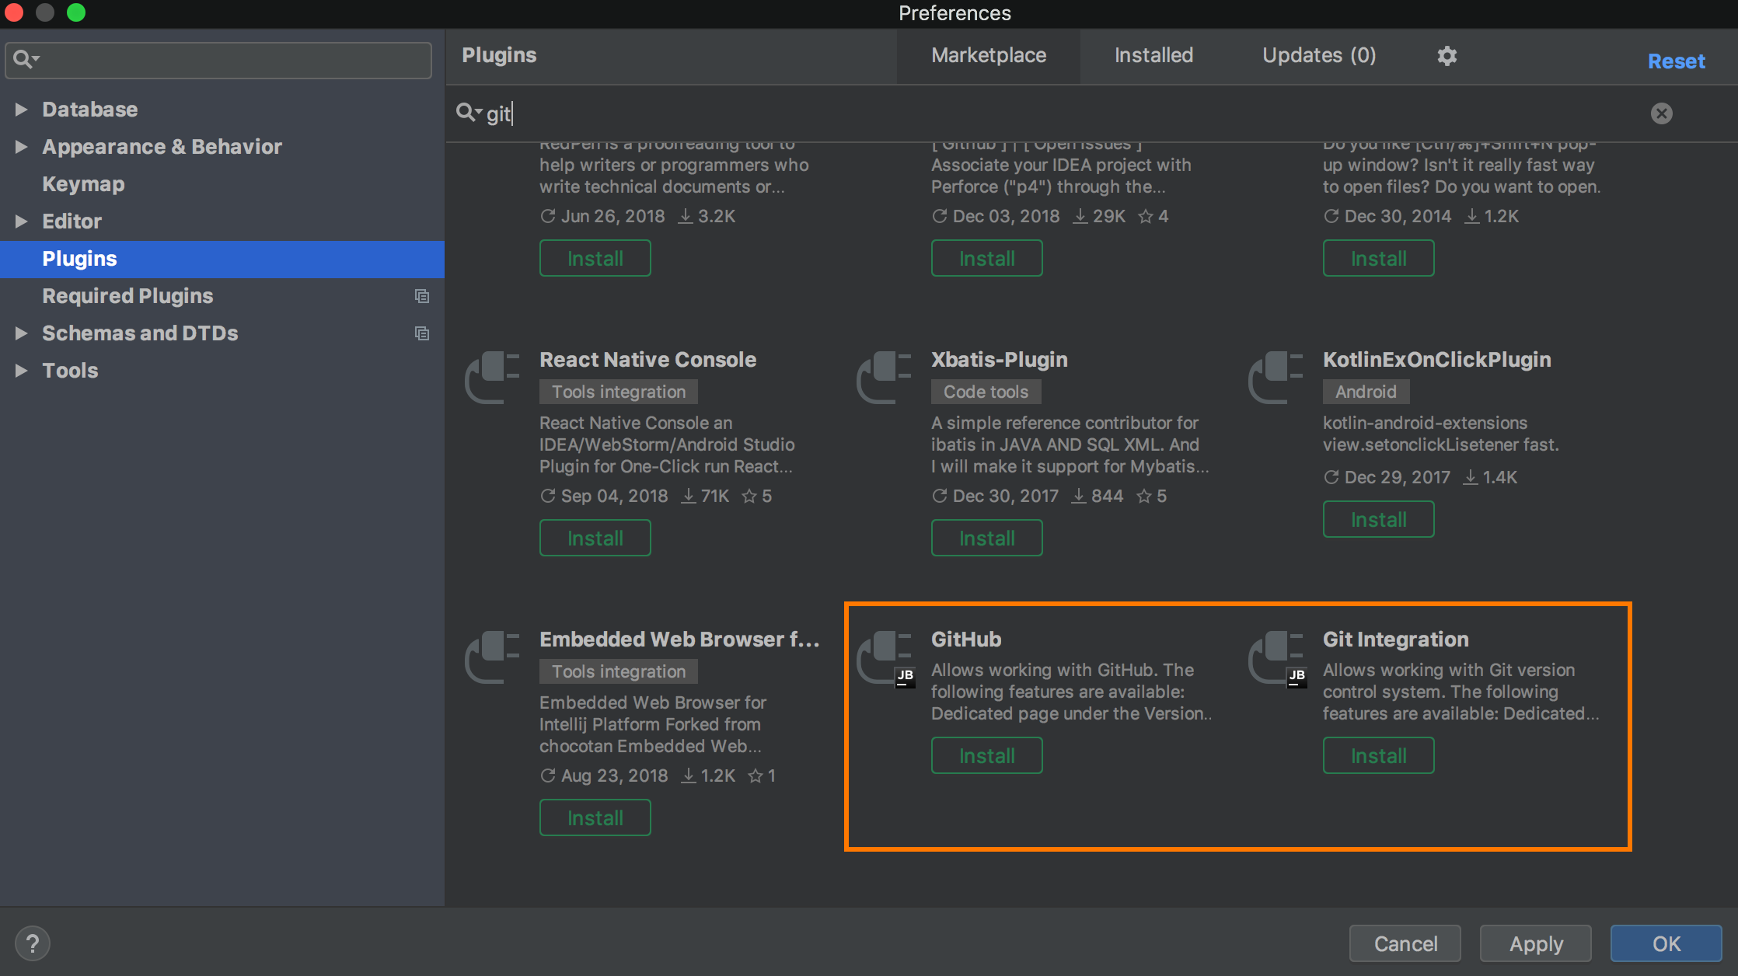Expand the Editor settings node
Screen dimensions: 1738x976
click(21, 221)
